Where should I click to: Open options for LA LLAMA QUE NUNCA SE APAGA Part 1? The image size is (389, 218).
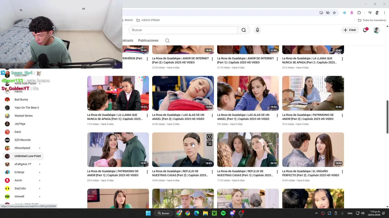click(147, 115)
